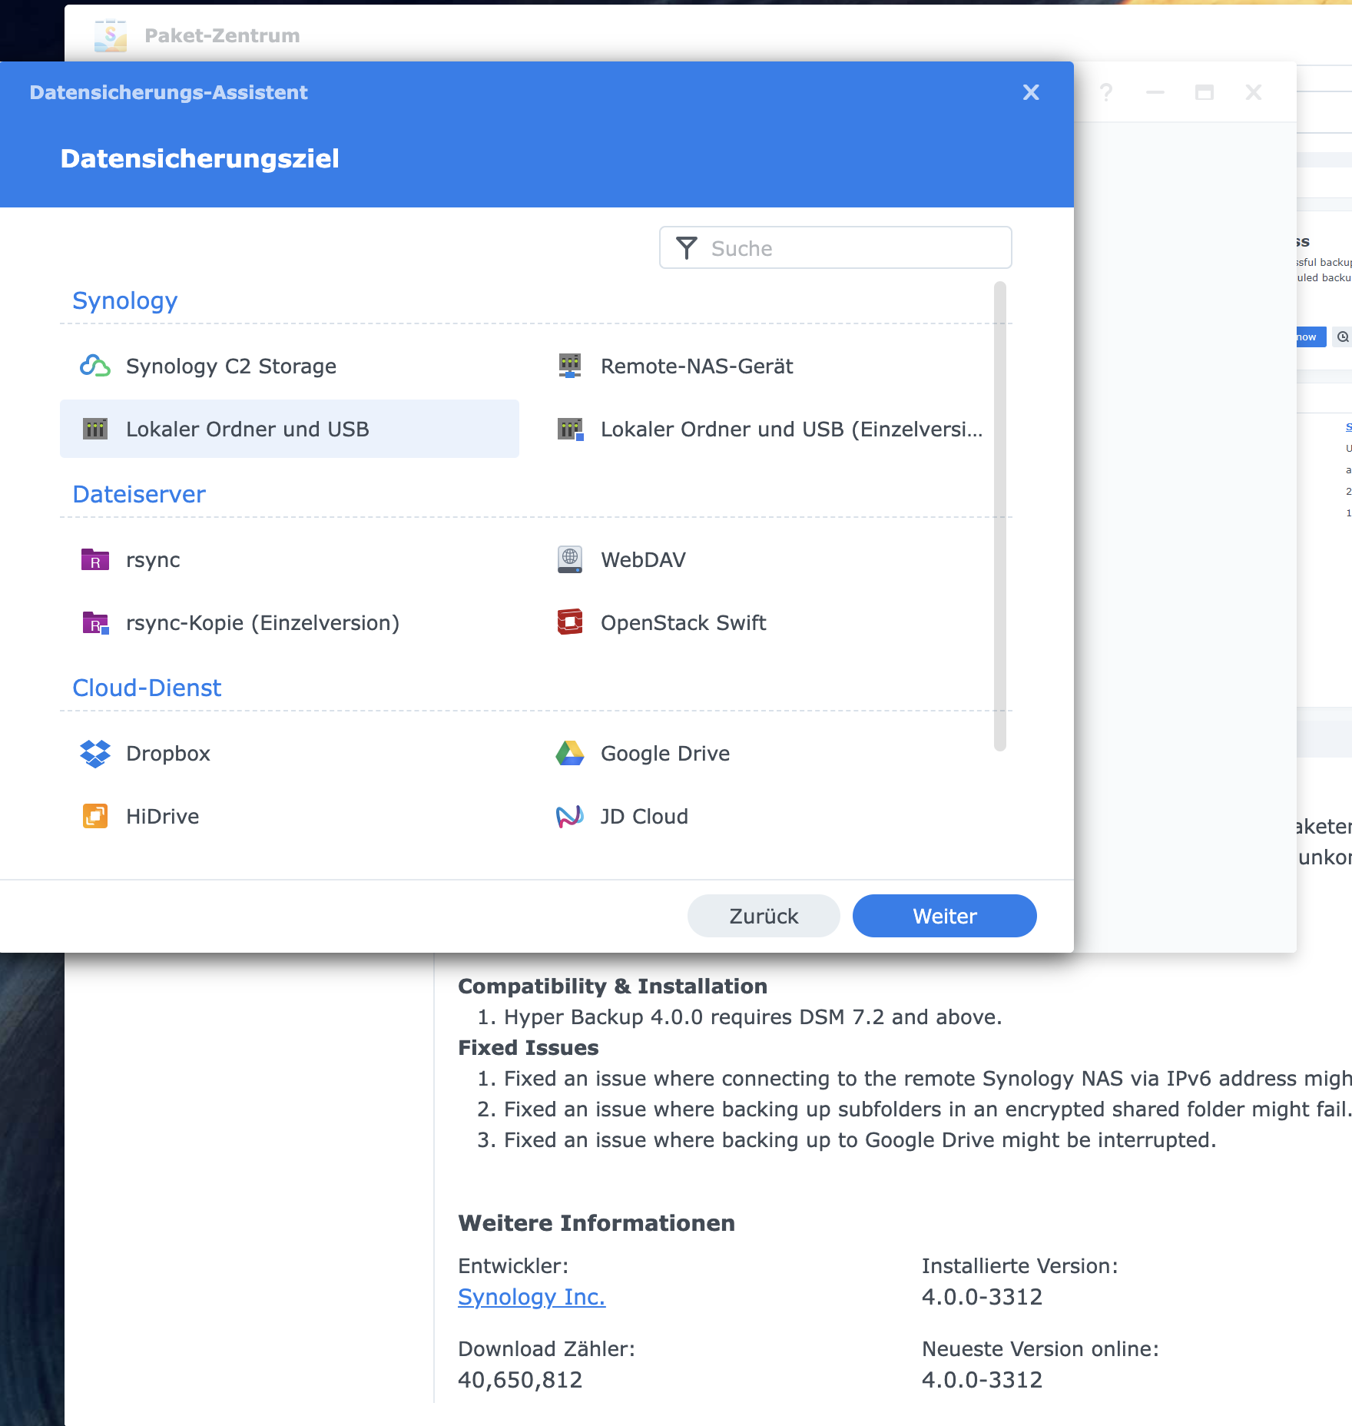1352x1426 pixels.
Task: Click the Paket-Zentrum window title
Action: click(x=222, y=35)
